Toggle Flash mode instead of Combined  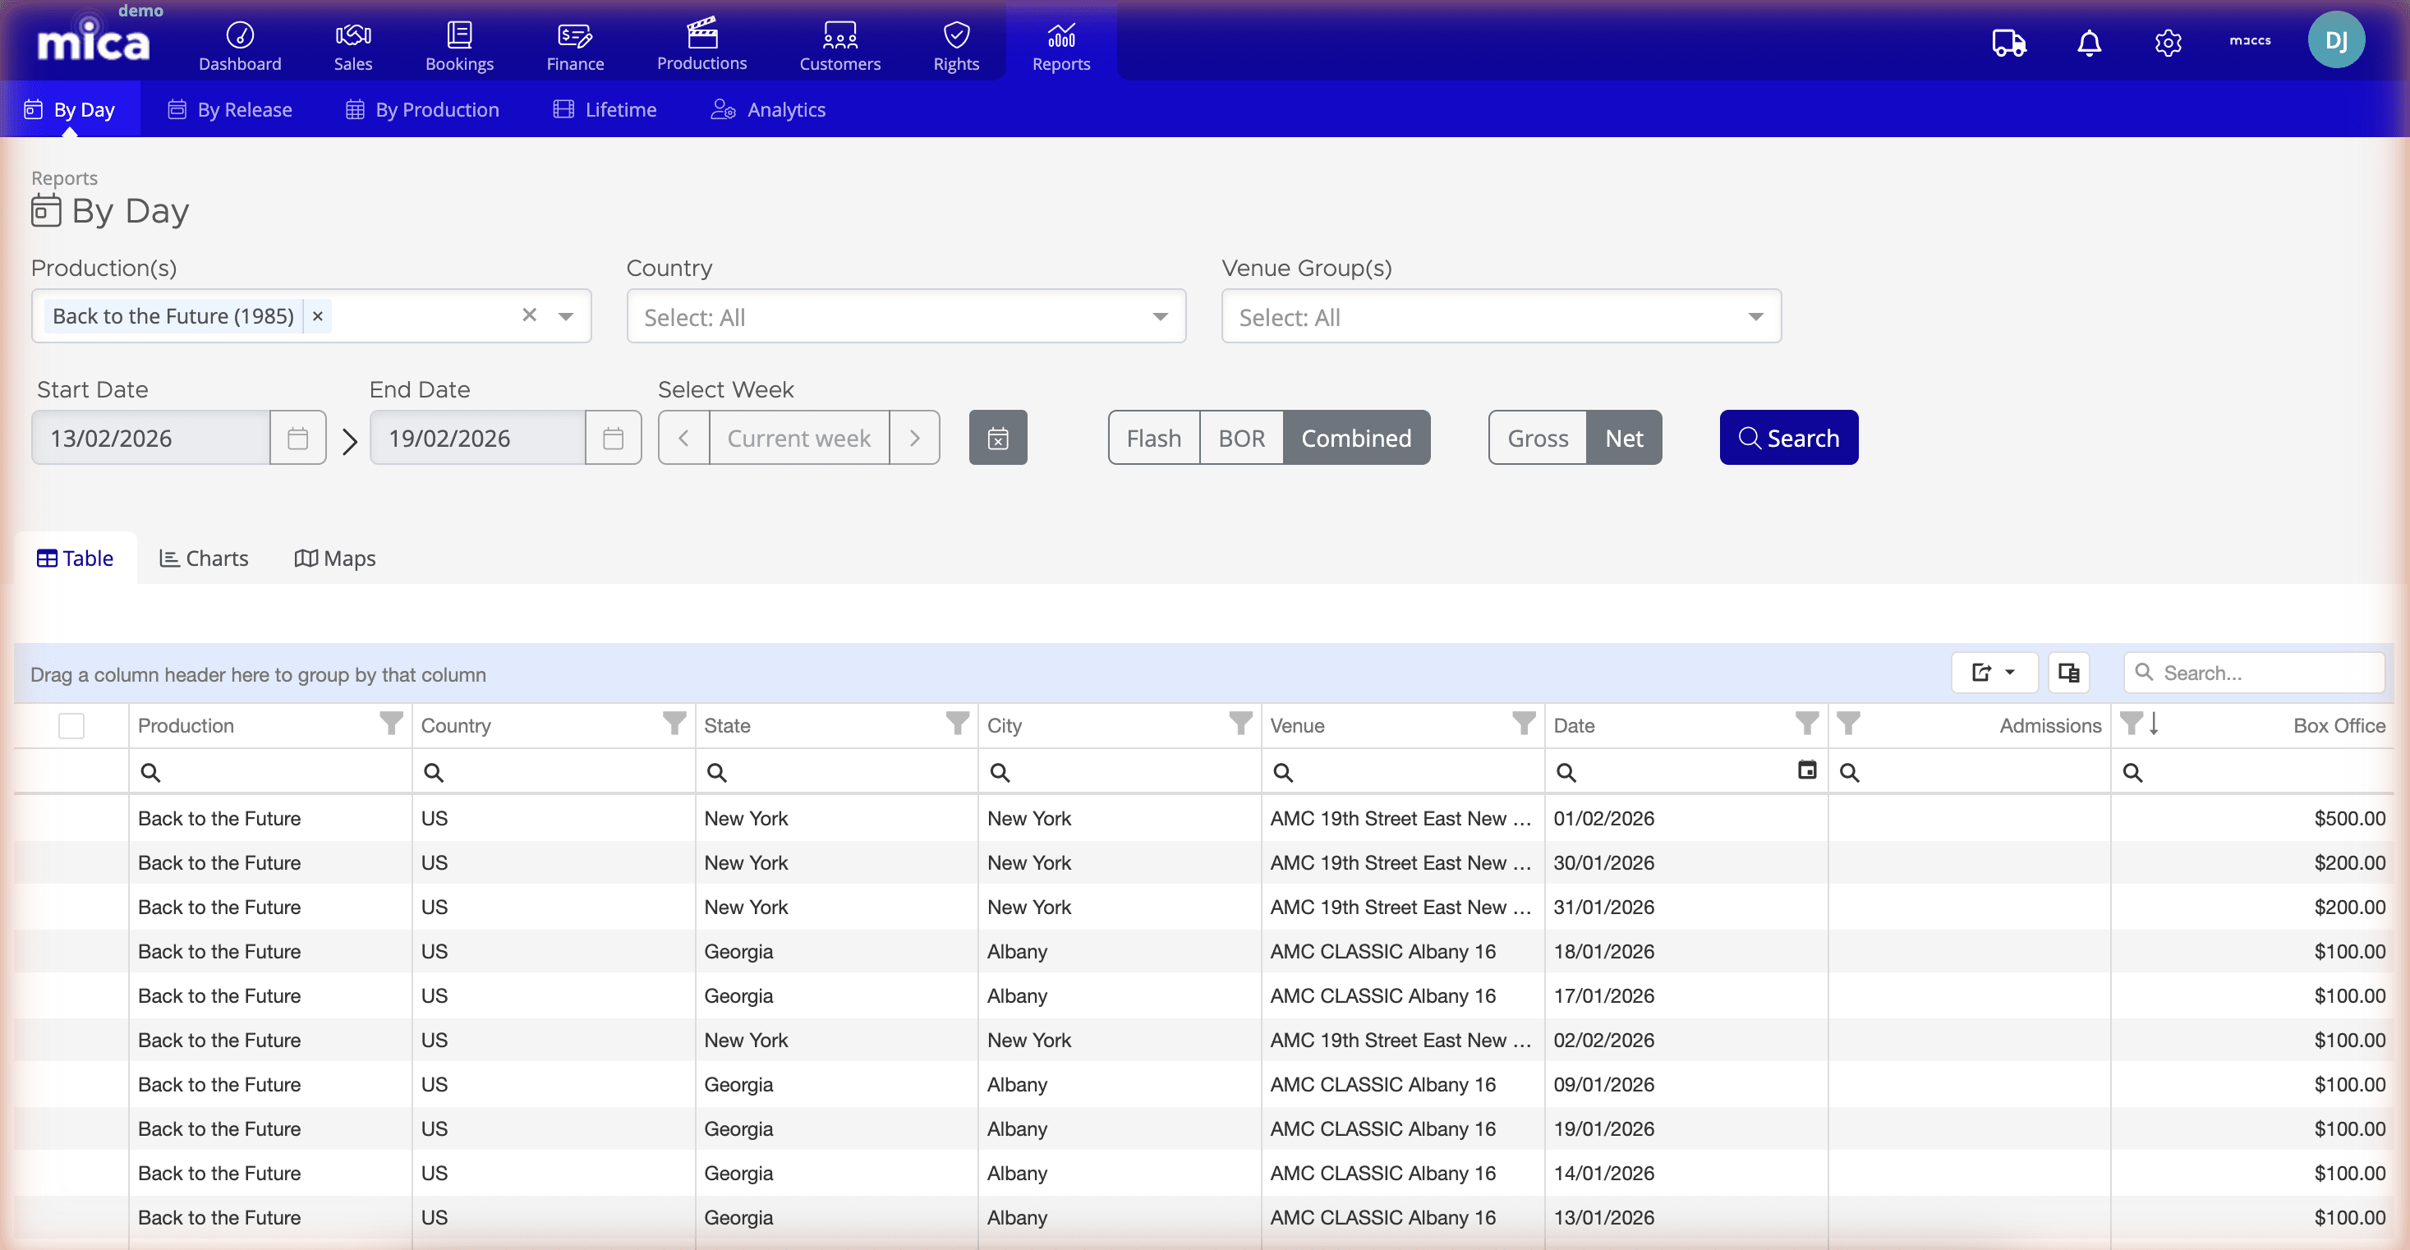tap(1152, 437)
